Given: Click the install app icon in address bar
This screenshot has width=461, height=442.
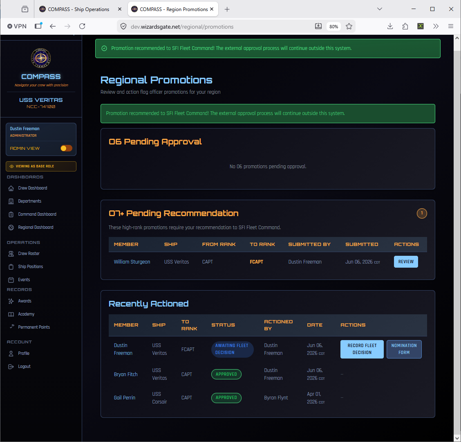Looking at the screenshot, I should [318, 26].
